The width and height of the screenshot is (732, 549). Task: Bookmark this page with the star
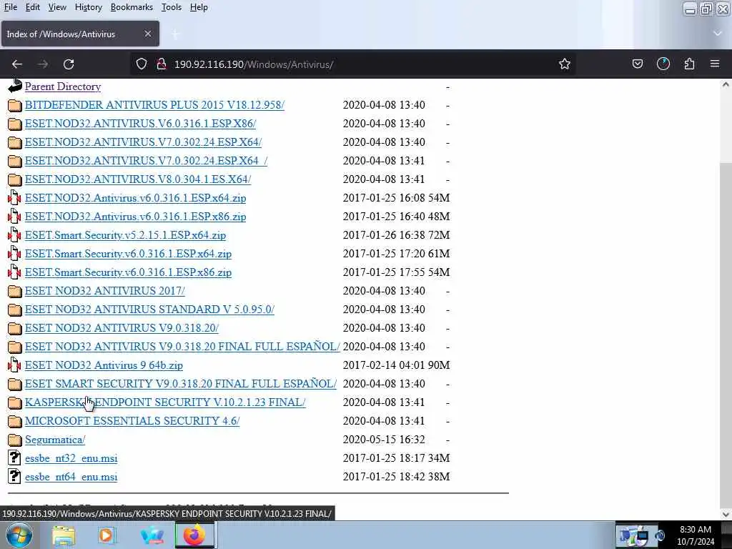[x=565, y=64]
